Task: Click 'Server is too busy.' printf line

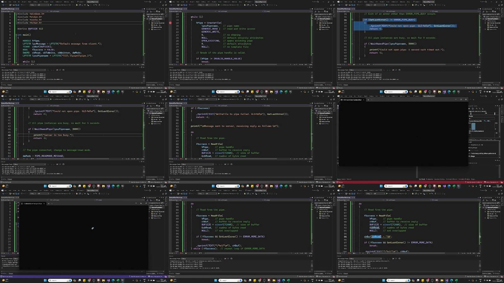Action: point(54,135)
